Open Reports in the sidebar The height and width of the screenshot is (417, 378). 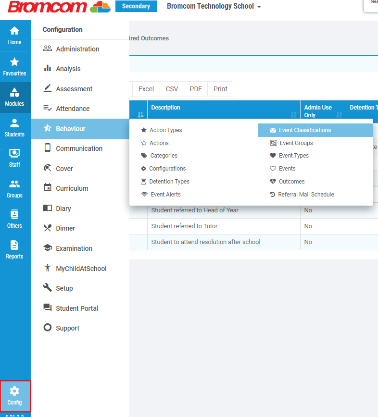14,250
